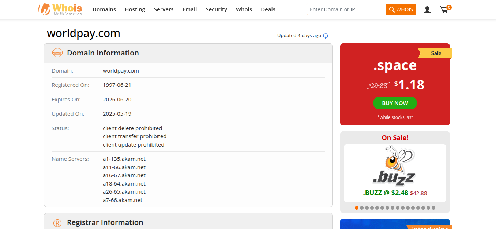Click the $1.18 sale price
Viewport: 496px width, 229px height.
(409, 85)
